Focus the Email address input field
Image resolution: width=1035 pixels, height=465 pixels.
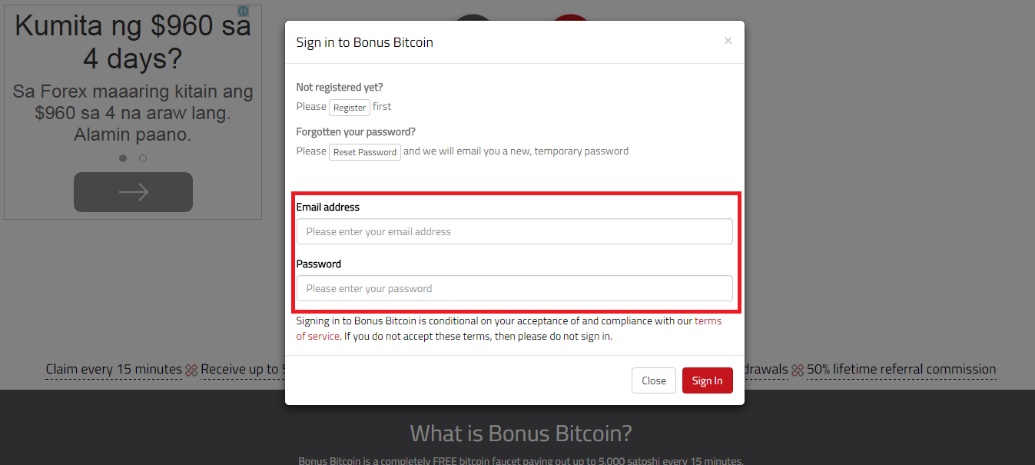point(515,231)
